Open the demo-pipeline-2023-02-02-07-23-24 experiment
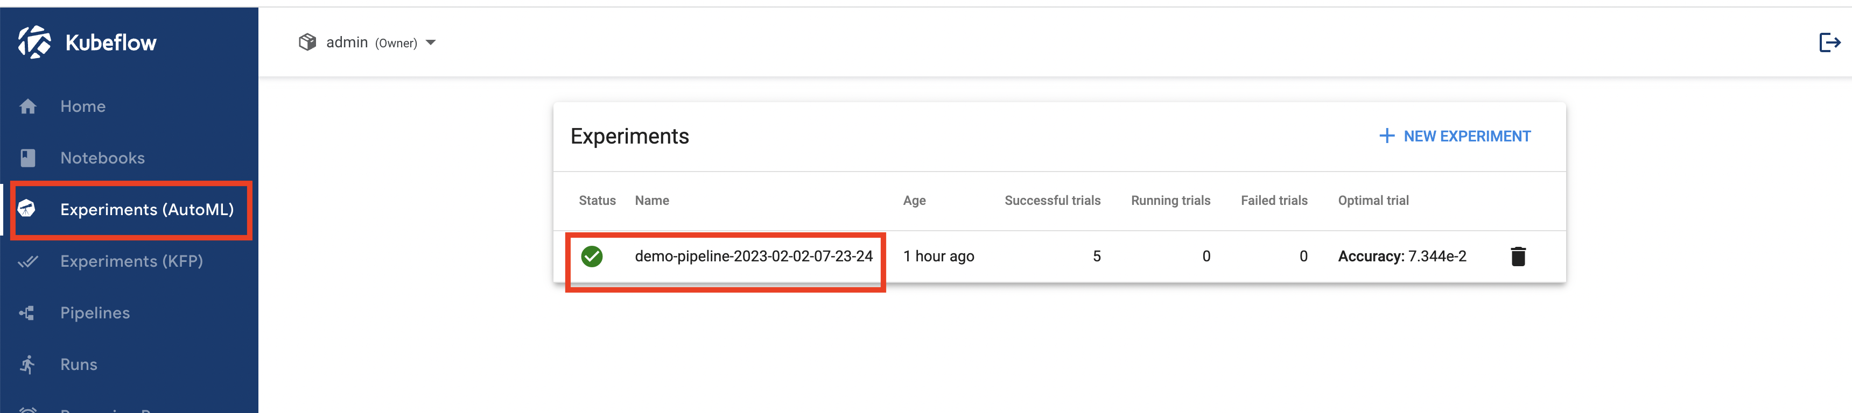 tap(753, 257)
